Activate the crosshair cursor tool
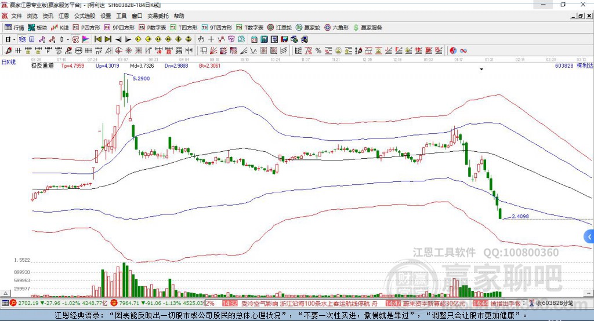This screenshot has width=594, height=321. (x=211, y=39)
